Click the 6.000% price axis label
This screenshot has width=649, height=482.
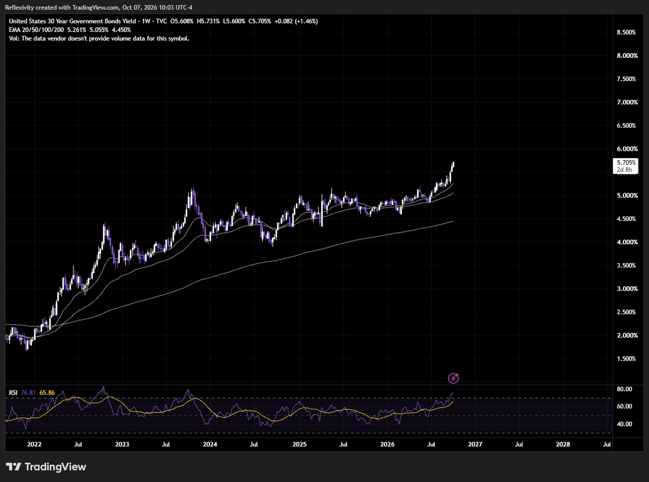[x=626, y=149]
